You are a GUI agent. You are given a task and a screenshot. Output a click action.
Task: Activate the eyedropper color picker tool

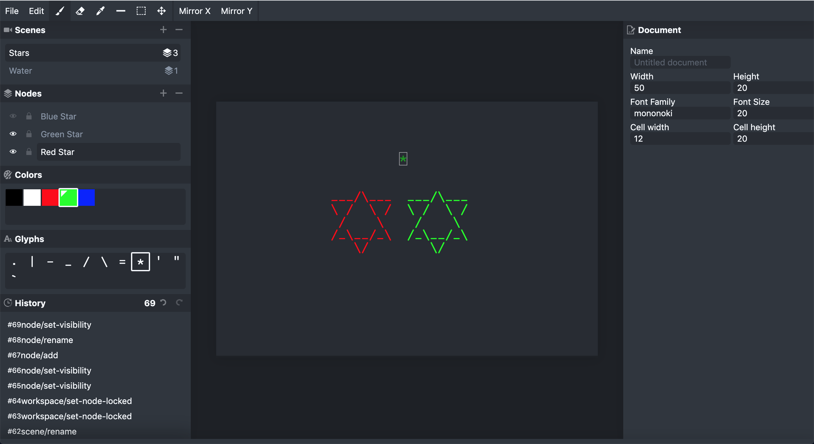(100, 11)
